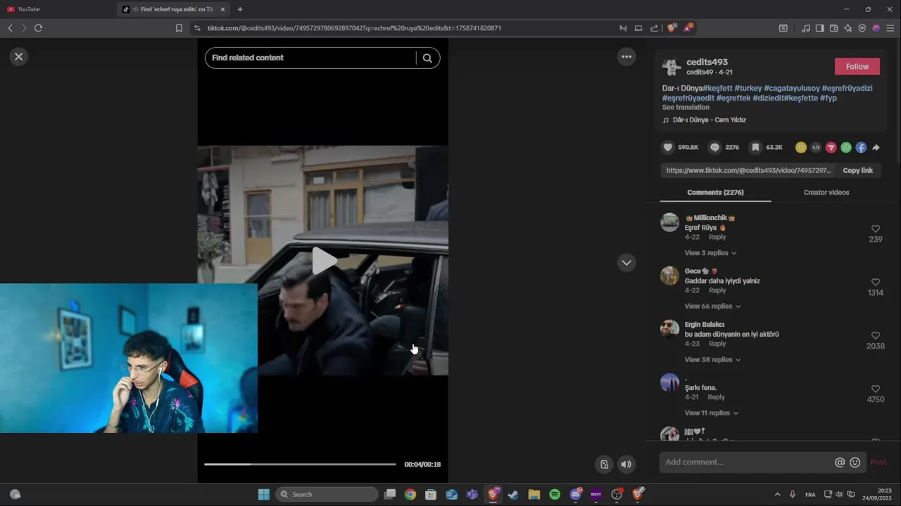Expand 'View 3 replies'
Image resolution: width=901 pixels, height=506 pixels.
(710, 253)
